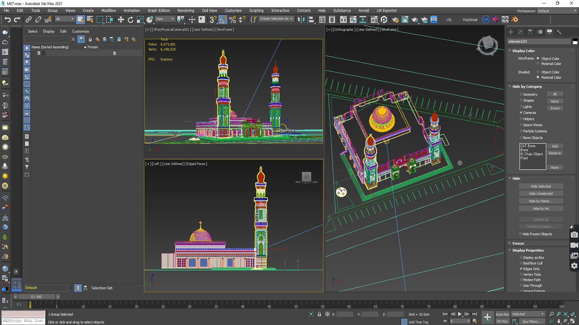The height and width of the screenshot is (325, 579).
Task: Collapse the Display Color rollout
Action: [523, 51]
